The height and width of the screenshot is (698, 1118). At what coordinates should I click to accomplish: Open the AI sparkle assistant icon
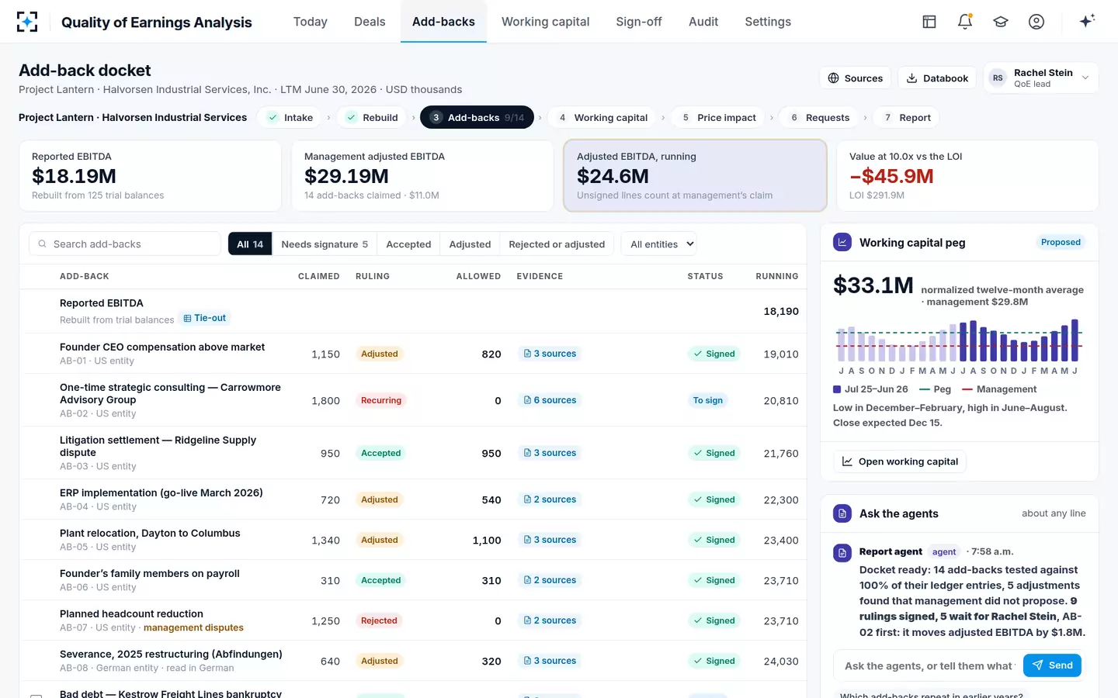[x=1087, y=21]
